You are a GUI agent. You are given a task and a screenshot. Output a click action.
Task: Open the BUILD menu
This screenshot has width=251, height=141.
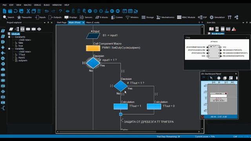pyautogui.click(x=47, y=5)
